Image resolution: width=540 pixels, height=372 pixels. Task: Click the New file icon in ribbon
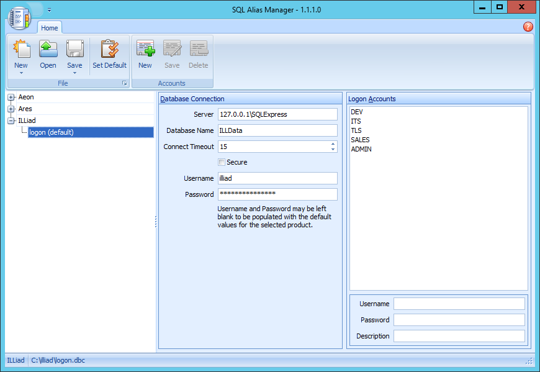[x=21, y=50]
